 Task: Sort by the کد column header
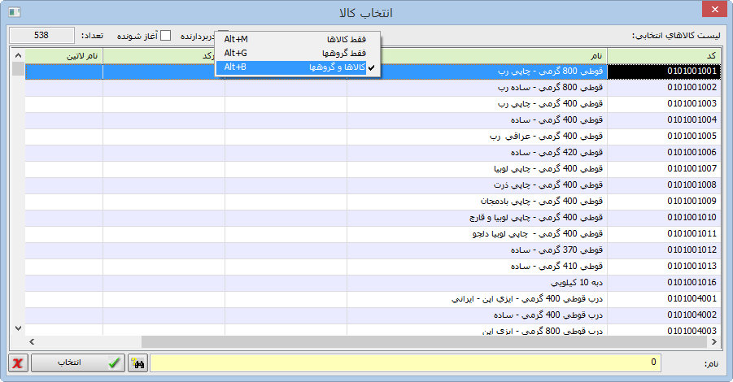pyautogui.click(x=664, y=56)
